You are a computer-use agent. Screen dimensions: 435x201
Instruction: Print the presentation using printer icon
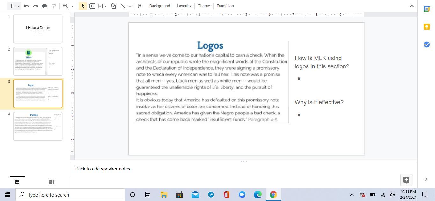tap(45, 6)
